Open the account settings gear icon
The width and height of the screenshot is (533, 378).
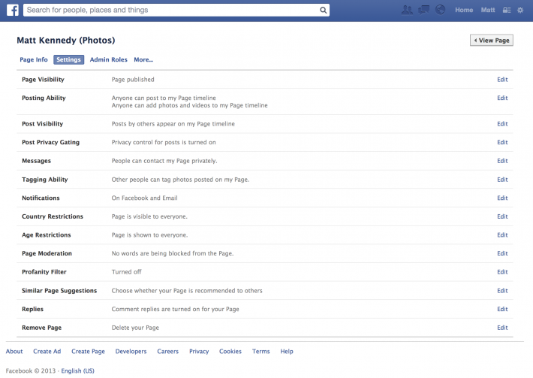520,11
